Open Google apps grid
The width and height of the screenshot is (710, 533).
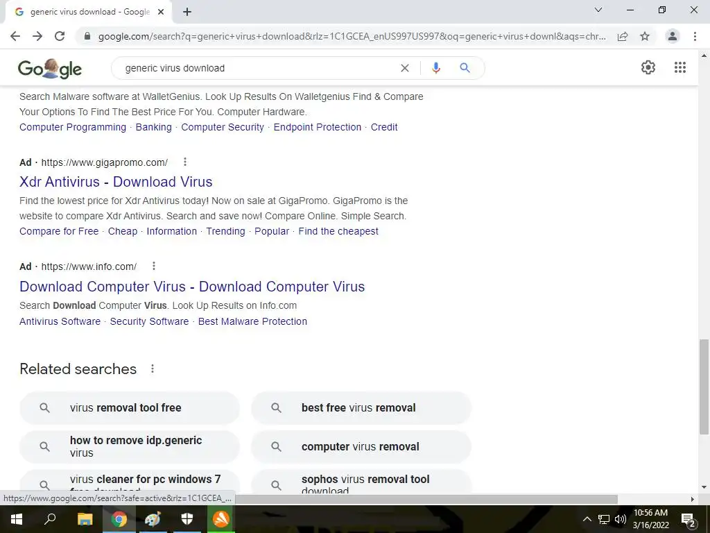point(680,67)
